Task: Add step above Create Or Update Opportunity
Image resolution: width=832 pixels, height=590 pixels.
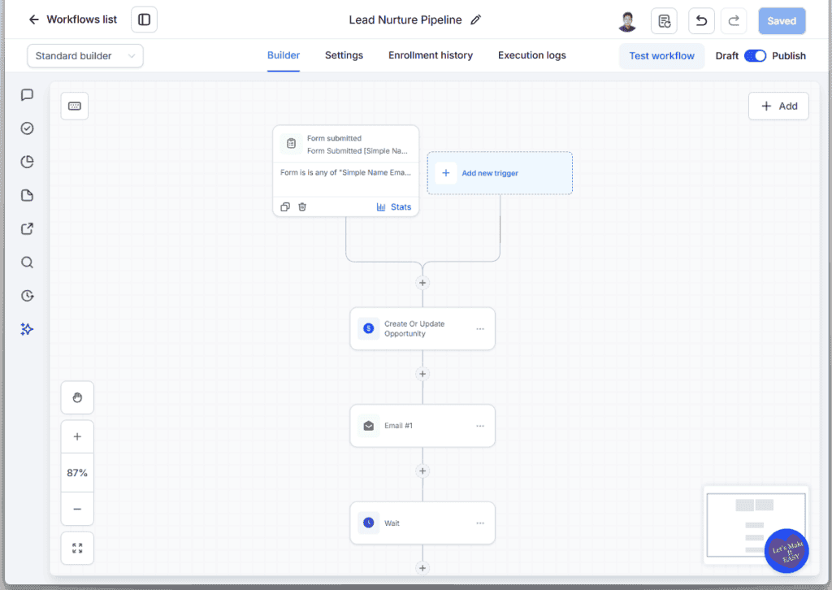Action: (422, 283)
